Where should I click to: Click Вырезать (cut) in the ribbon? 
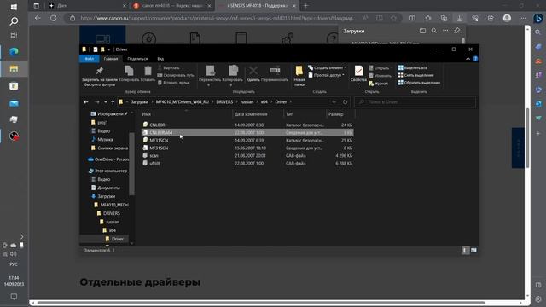click(x=169, y=68)
